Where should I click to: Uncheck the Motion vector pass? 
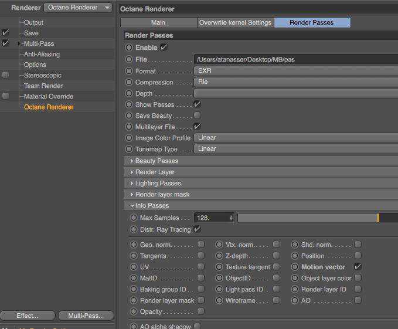[x=358, y=267]
